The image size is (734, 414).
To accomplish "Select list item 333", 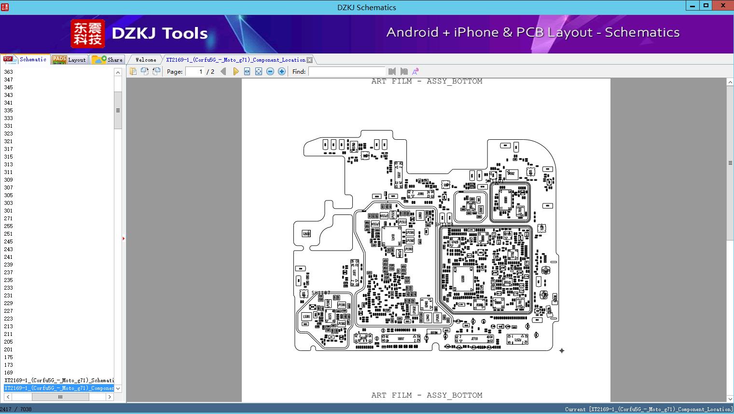I will coord(9,118).
